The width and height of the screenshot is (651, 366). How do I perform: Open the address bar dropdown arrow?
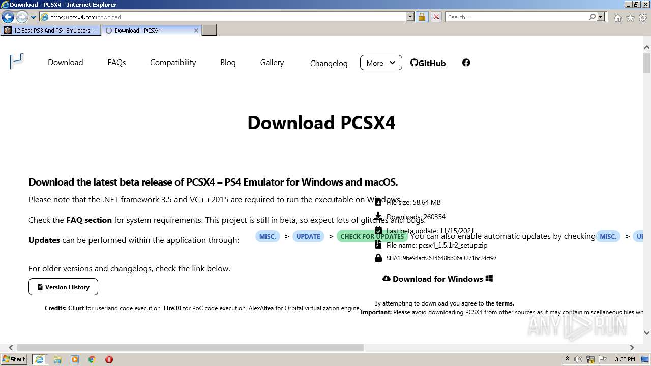click(x=410, y=17)
